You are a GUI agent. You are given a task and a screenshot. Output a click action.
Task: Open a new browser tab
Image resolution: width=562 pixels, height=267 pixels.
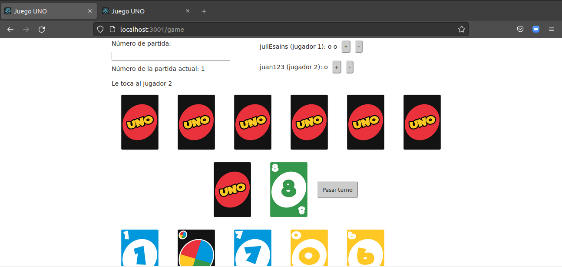204,11
